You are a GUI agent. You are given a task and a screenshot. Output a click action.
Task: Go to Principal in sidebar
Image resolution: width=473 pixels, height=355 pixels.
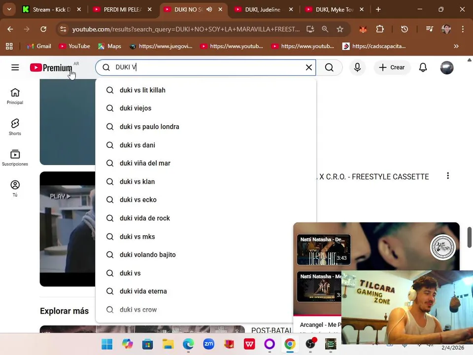[15, 96]
